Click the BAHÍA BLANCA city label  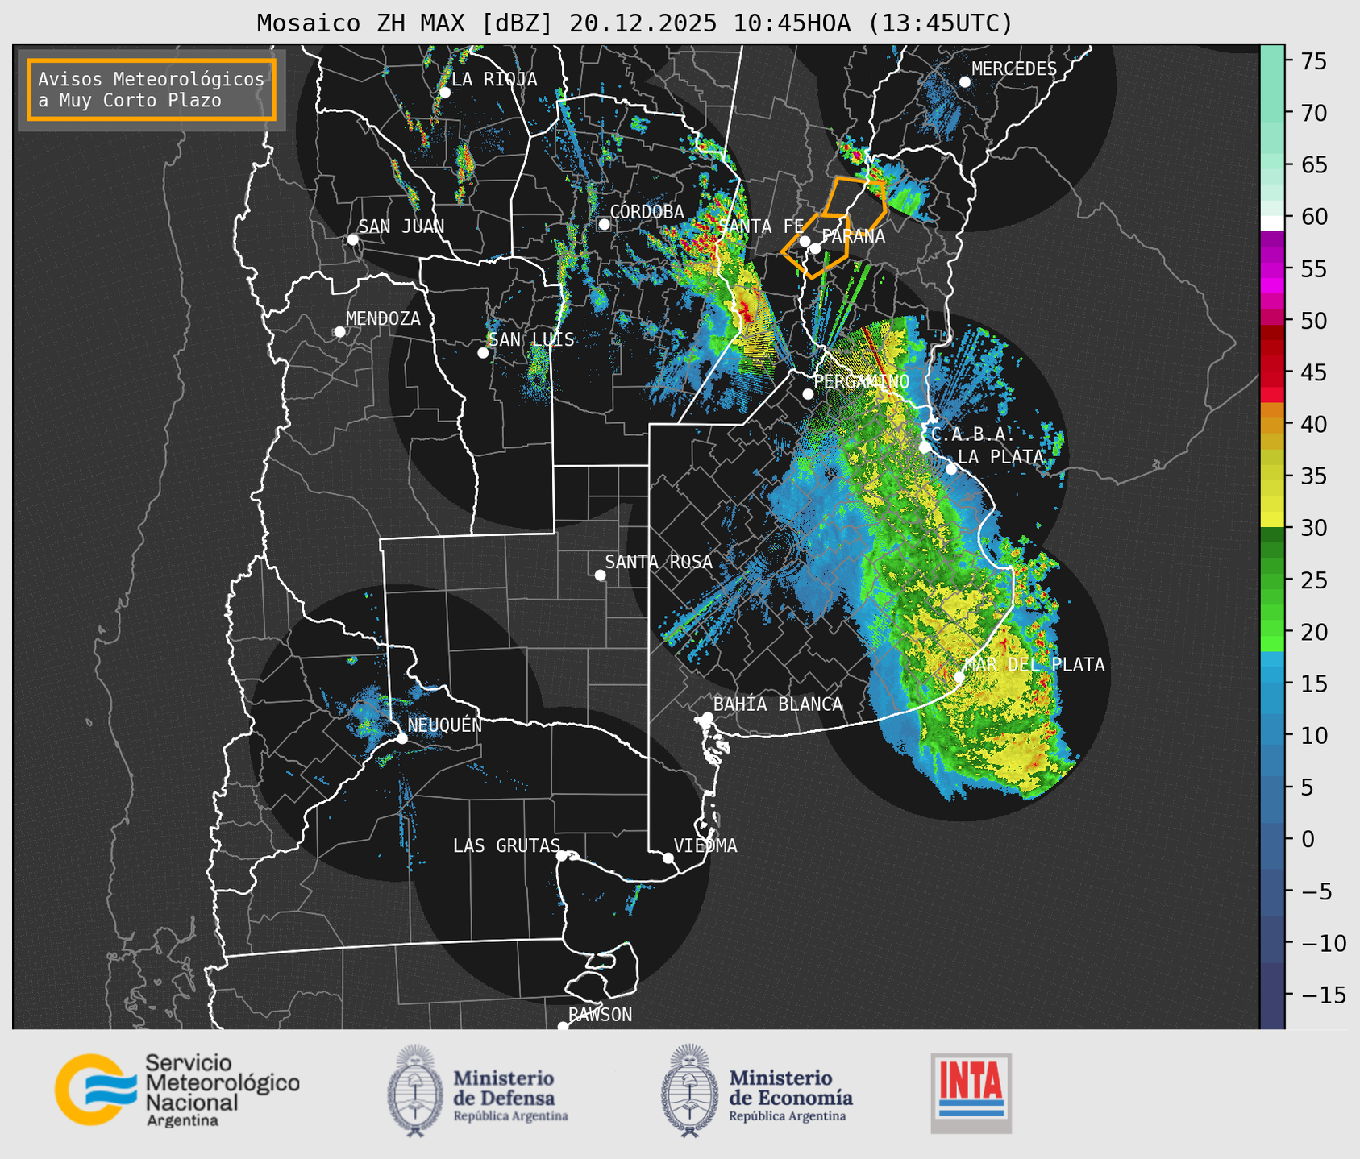(778, 704)
